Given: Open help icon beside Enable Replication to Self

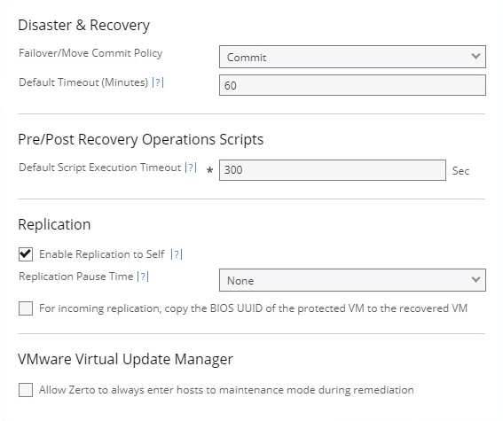Looking at the screenshot, I should point(177,254).
